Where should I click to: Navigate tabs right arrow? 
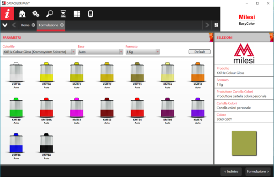point(207,25)
